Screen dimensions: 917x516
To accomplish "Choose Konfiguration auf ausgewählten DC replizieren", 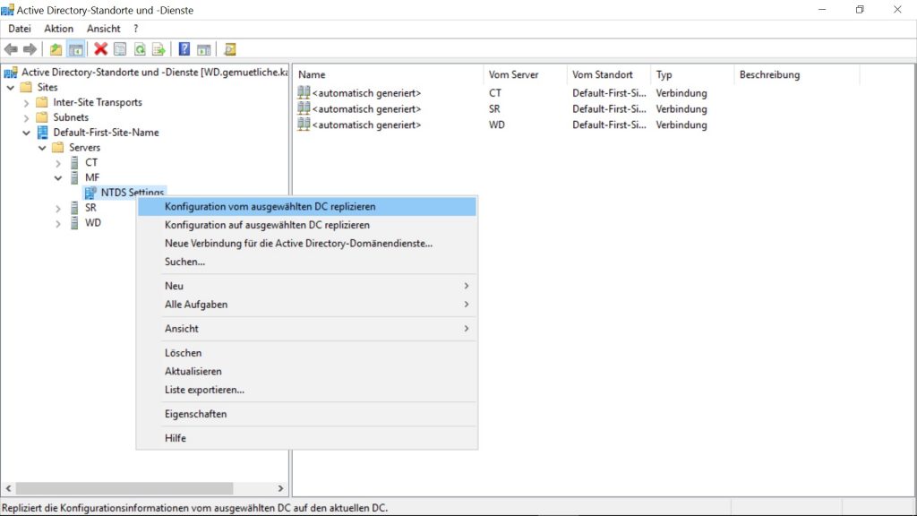I will [x=307, y=225].
